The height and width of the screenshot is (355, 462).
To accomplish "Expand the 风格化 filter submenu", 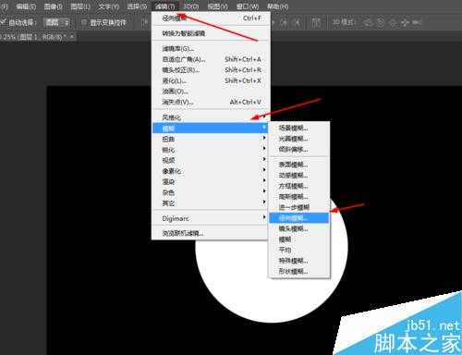I will [x=210, y=117].
